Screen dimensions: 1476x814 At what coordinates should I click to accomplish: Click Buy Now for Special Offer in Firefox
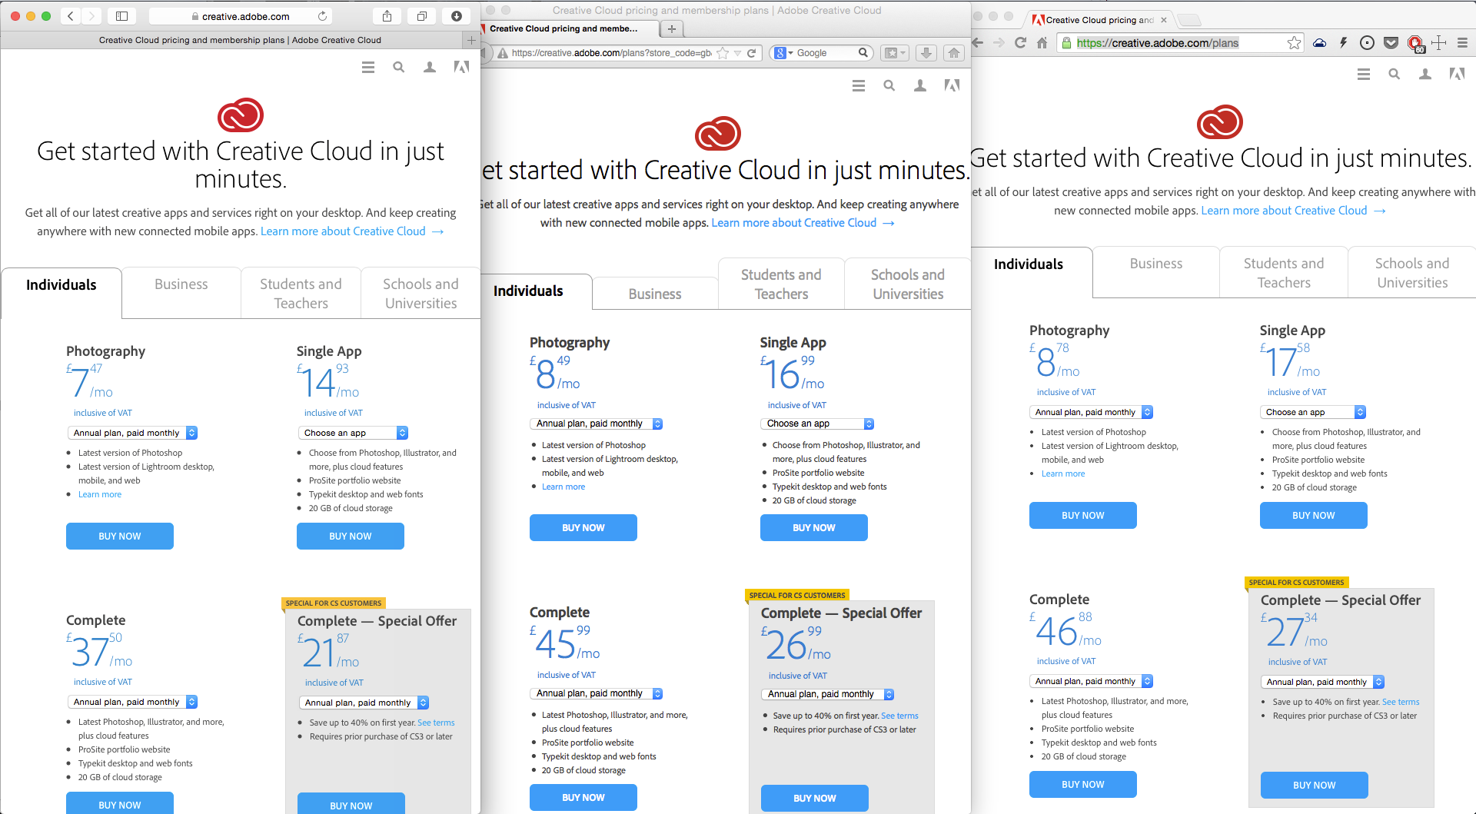815,799
